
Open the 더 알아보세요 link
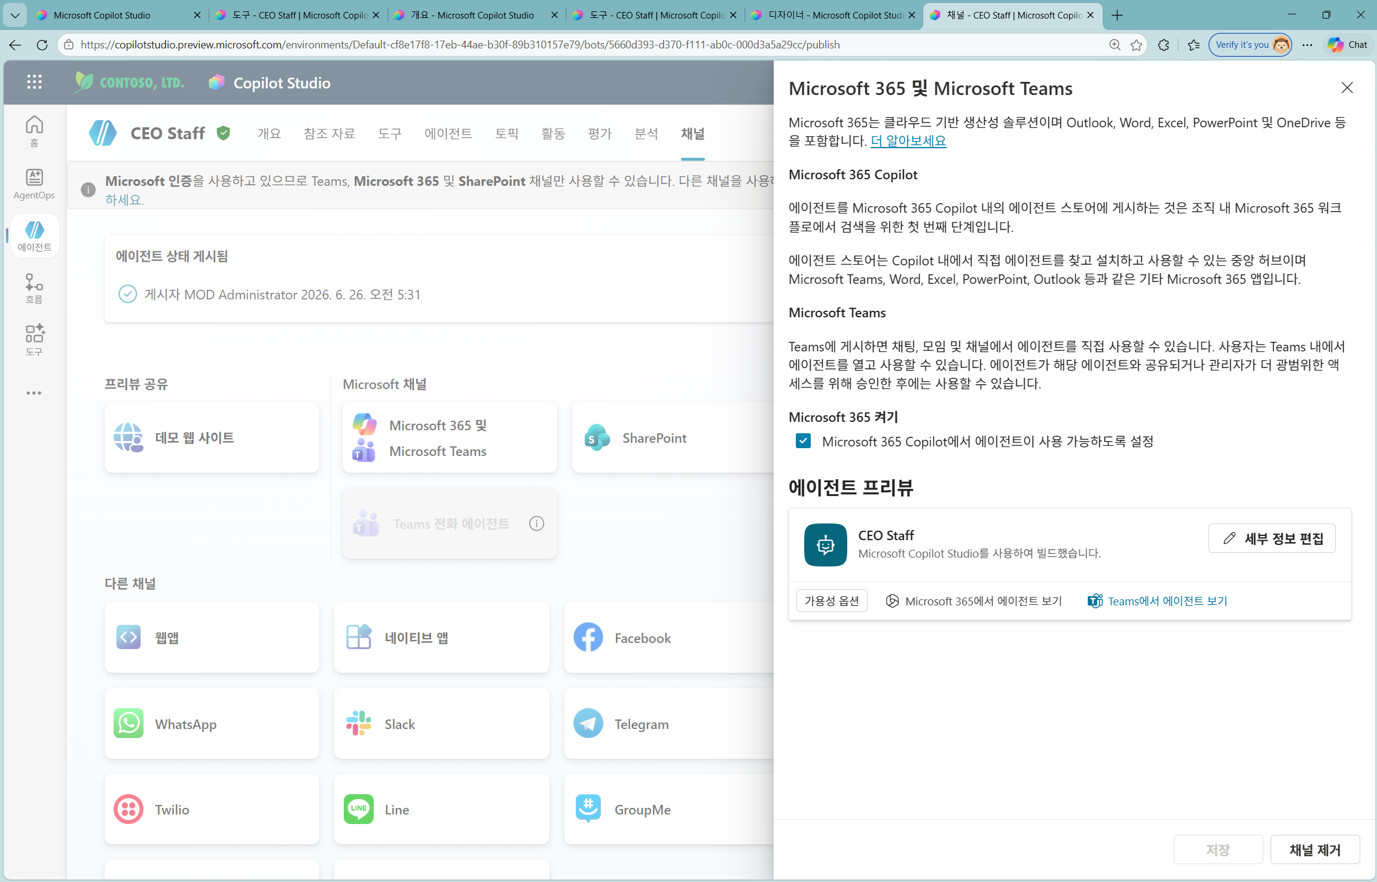pos(908,140)
